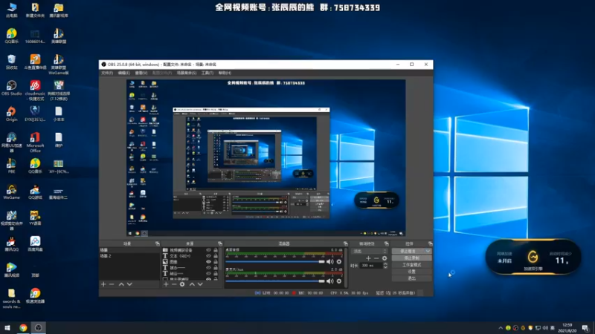Image resolution: width=595 pixels, height=334 pixels.
Task: Move the selected source down
Action: 200,284
